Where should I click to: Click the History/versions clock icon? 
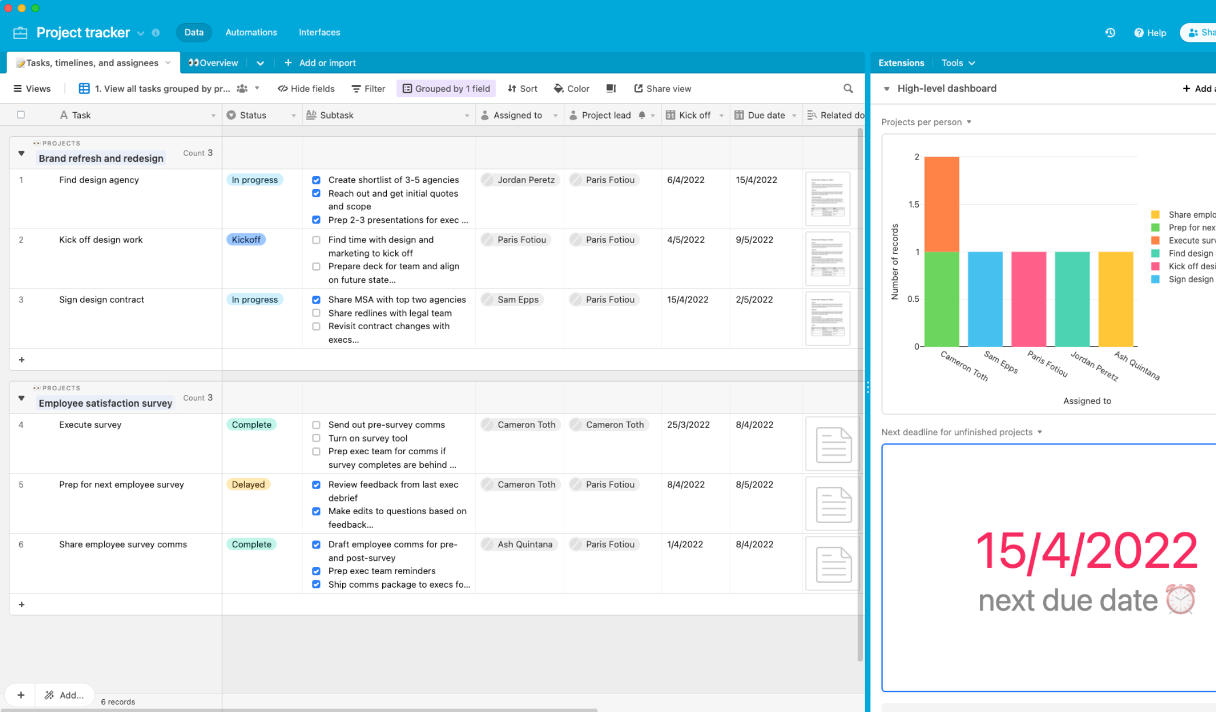1110,32
